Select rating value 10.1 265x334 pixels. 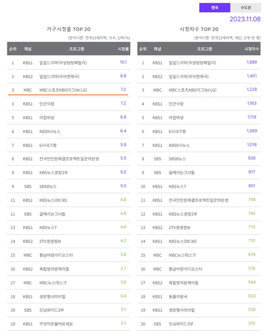[123, 62]
